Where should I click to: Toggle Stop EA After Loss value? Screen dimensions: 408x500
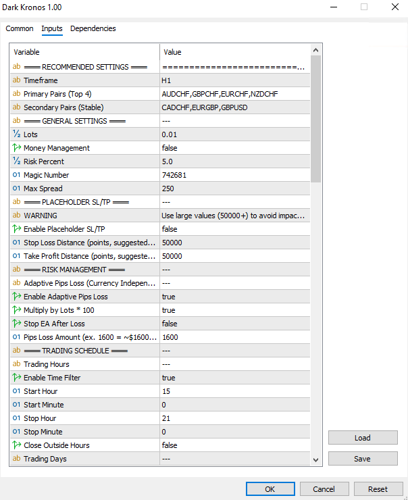tap(234, 324)
